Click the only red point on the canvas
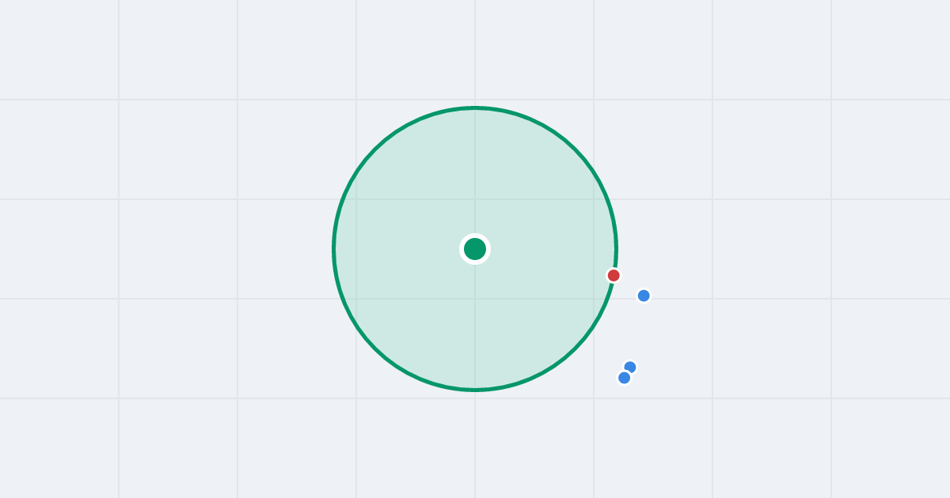 pyautogui.click(x=614, y=275)
